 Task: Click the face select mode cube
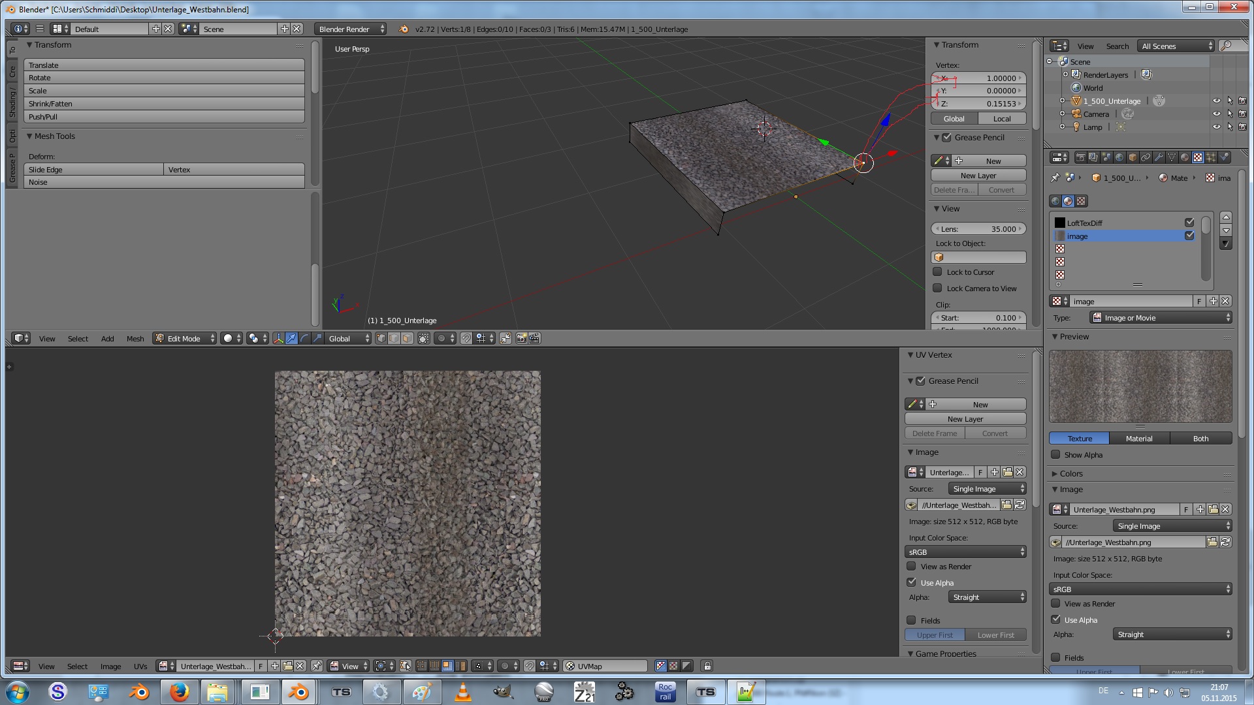[x=408, y=338]
